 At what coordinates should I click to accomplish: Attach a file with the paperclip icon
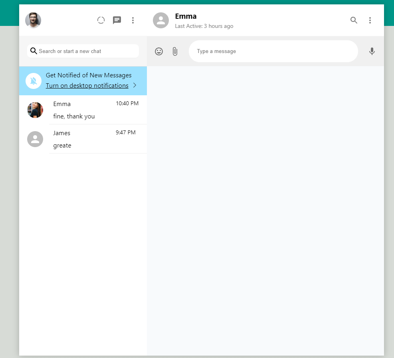click(x=175, y=51)
